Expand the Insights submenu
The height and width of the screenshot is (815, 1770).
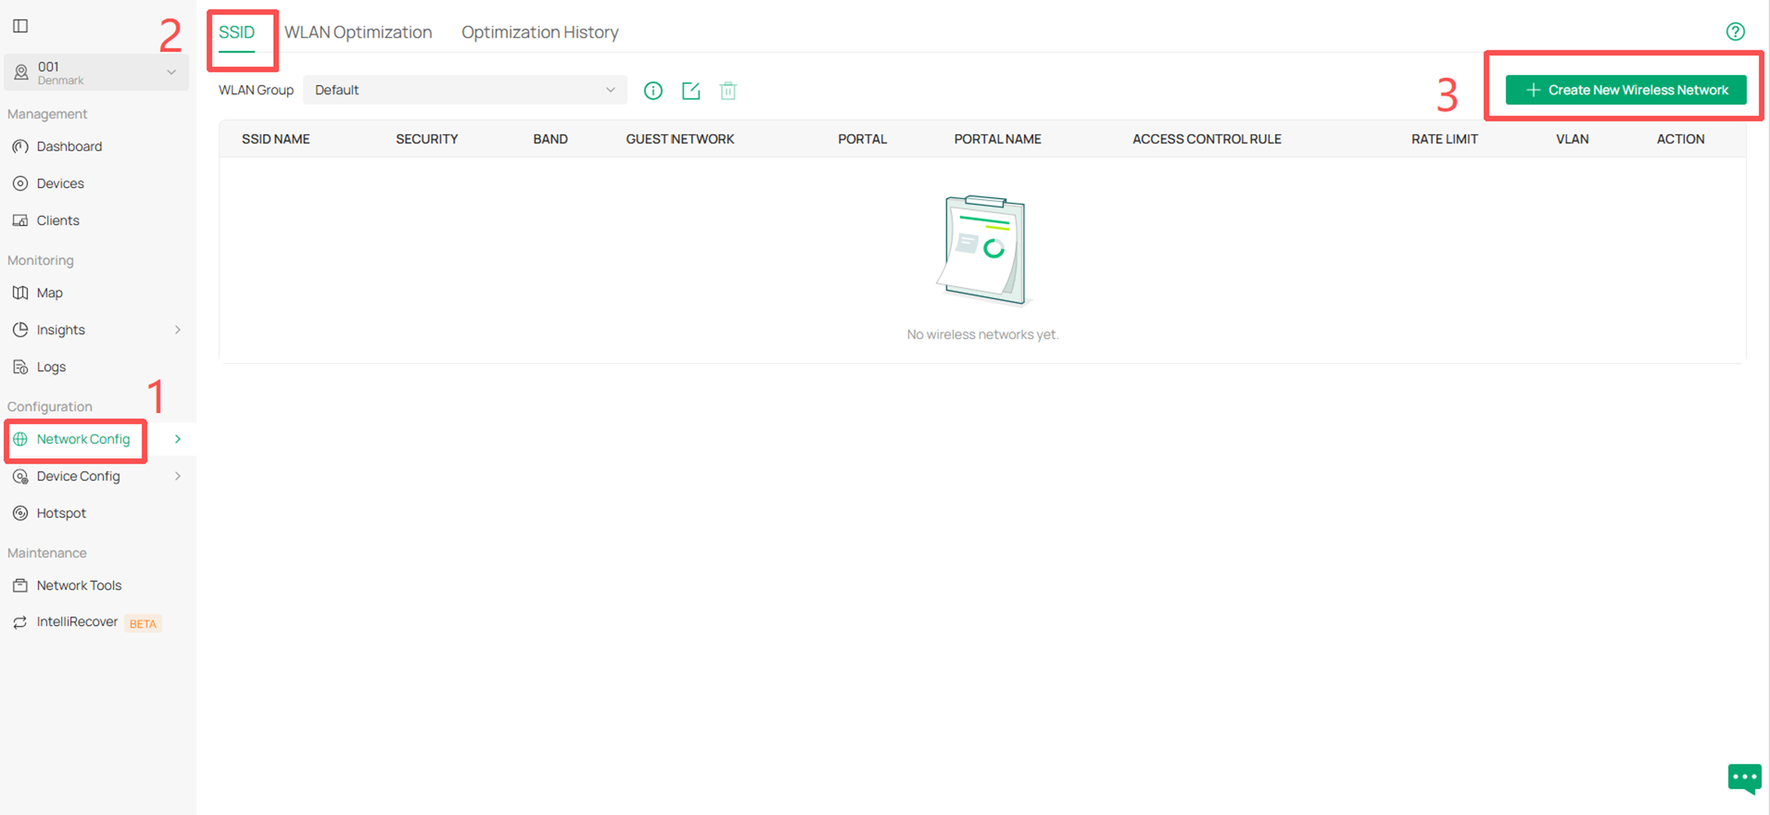click(177, 330)
